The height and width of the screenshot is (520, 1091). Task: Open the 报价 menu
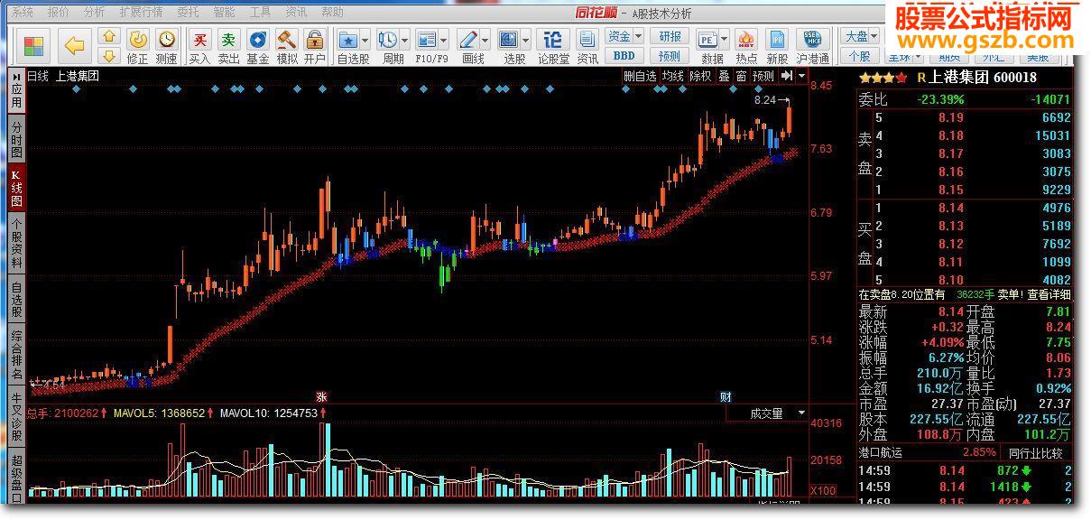tap(59, 13)
